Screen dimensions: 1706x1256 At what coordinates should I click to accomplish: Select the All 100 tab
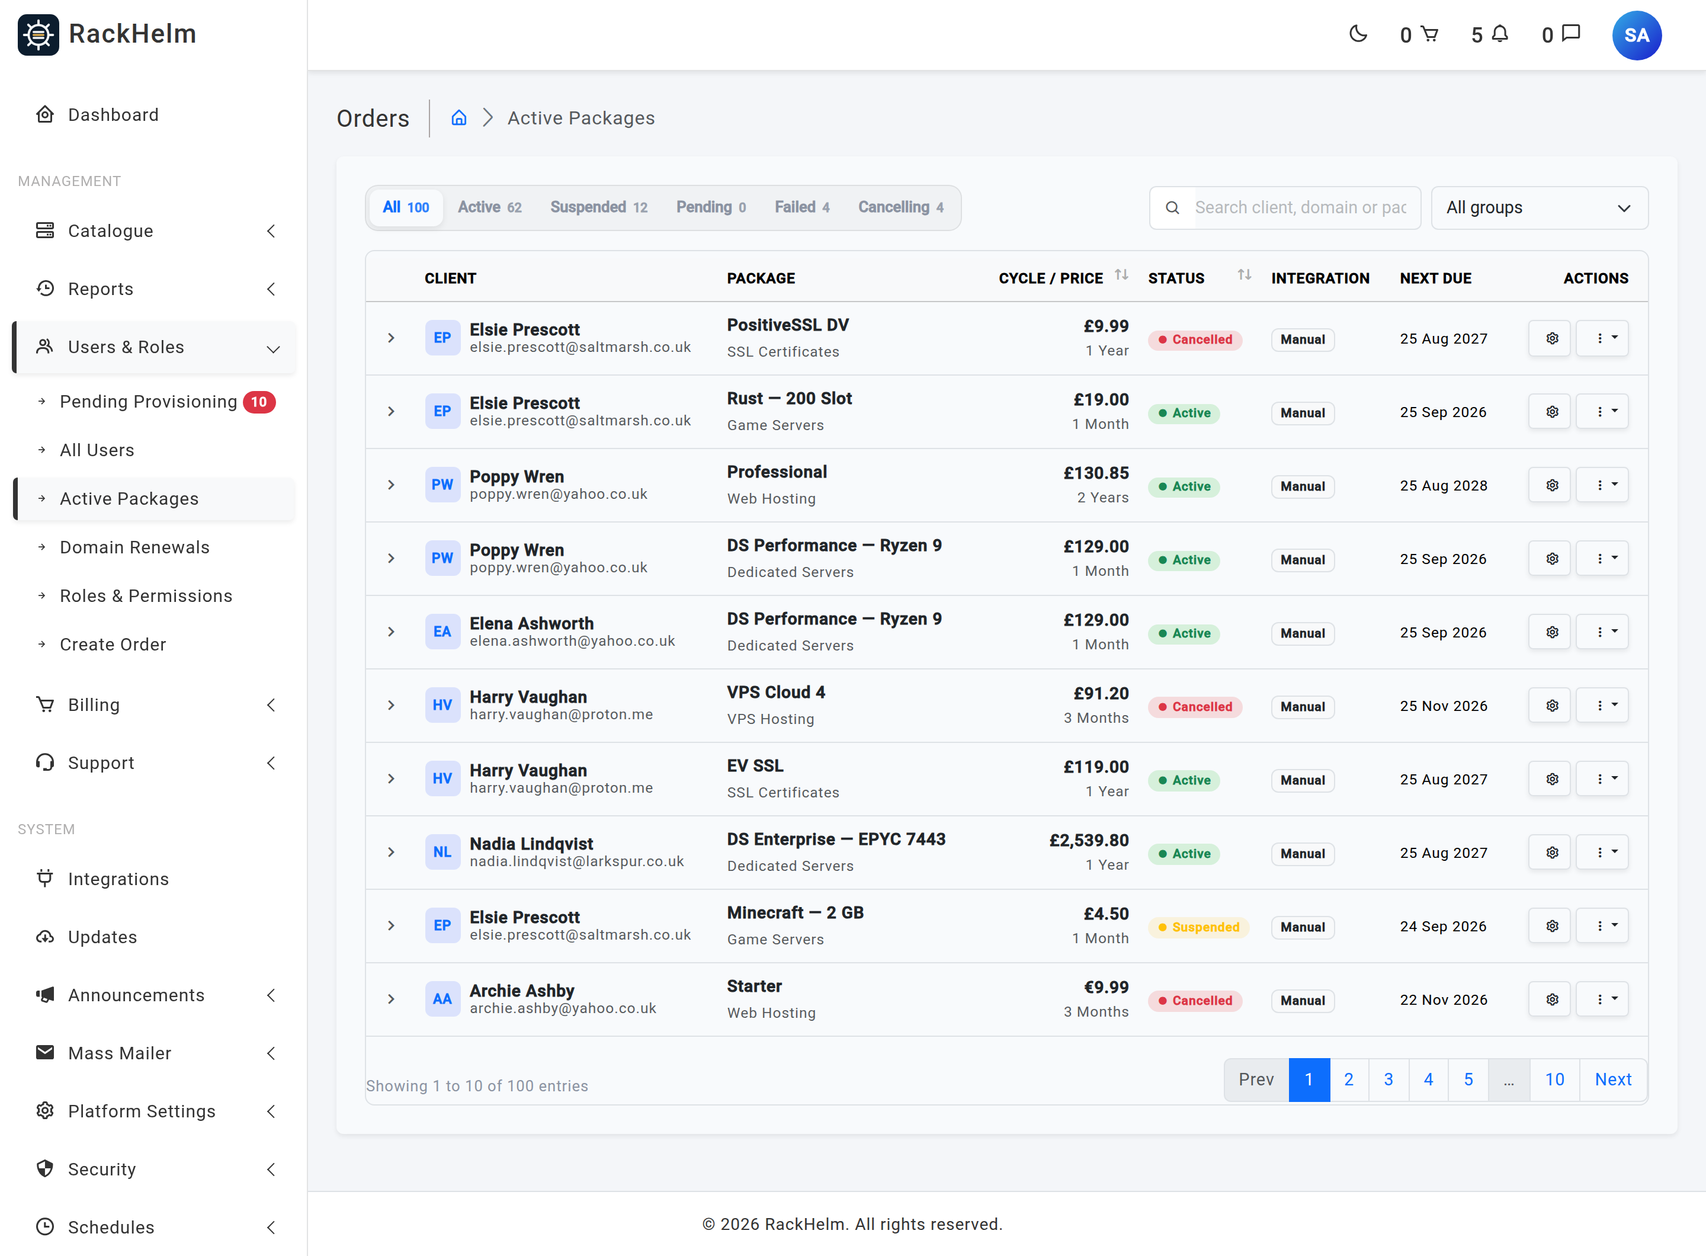tap(405, 207)
